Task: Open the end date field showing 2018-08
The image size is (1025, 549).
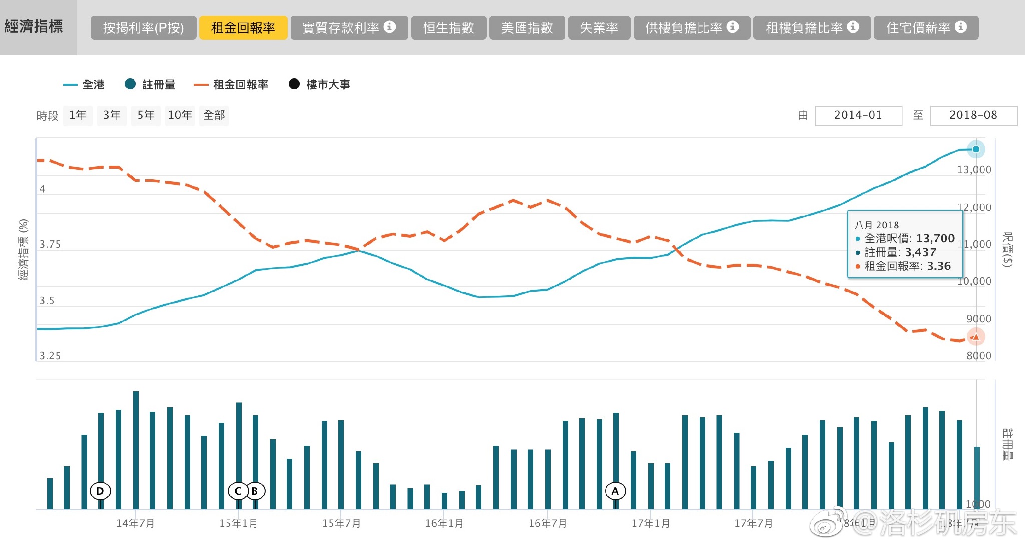Action: [x=974, y=115]
